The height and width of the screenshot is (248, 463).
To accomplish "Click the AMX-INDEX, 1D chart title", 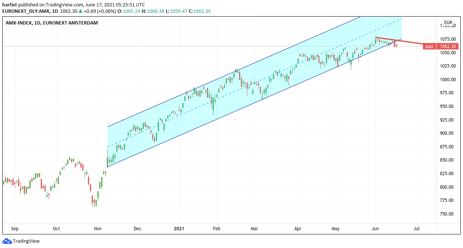I will coord(52,23).
